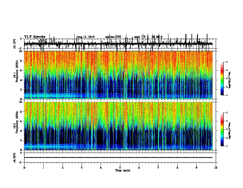Click time-axis tick label "7"

[x=158, y=168]
